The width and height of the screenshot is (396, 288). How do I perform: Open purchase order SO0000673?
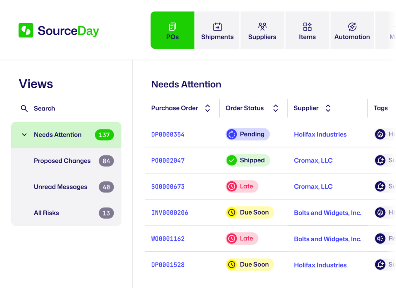pos(168,187)
